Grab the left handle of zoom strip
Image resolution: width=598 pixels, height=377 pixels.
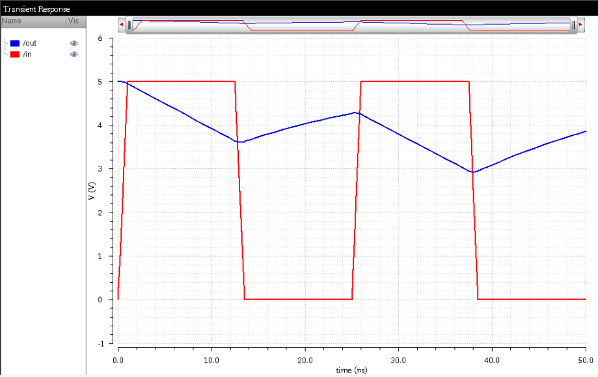pyautogui.click(x=129, y=25)
